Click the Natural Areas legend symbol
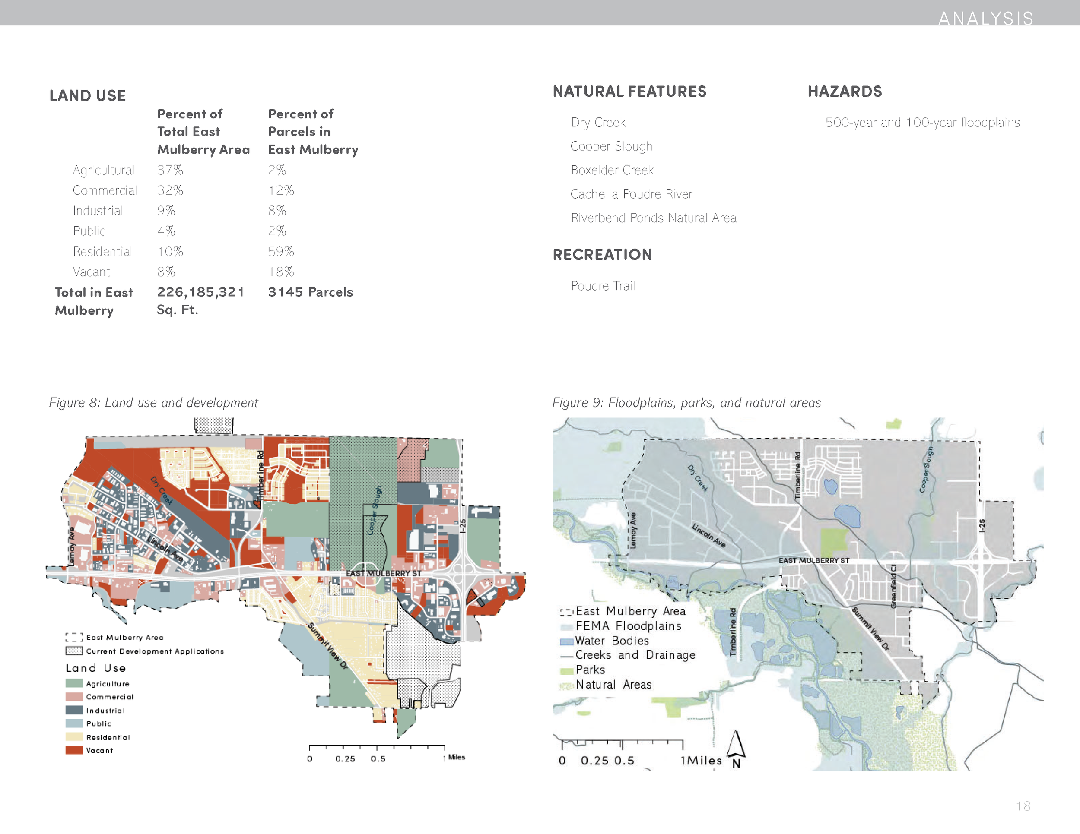The width and height of the screenshot is (1080, 834). (x=566, y=686)
